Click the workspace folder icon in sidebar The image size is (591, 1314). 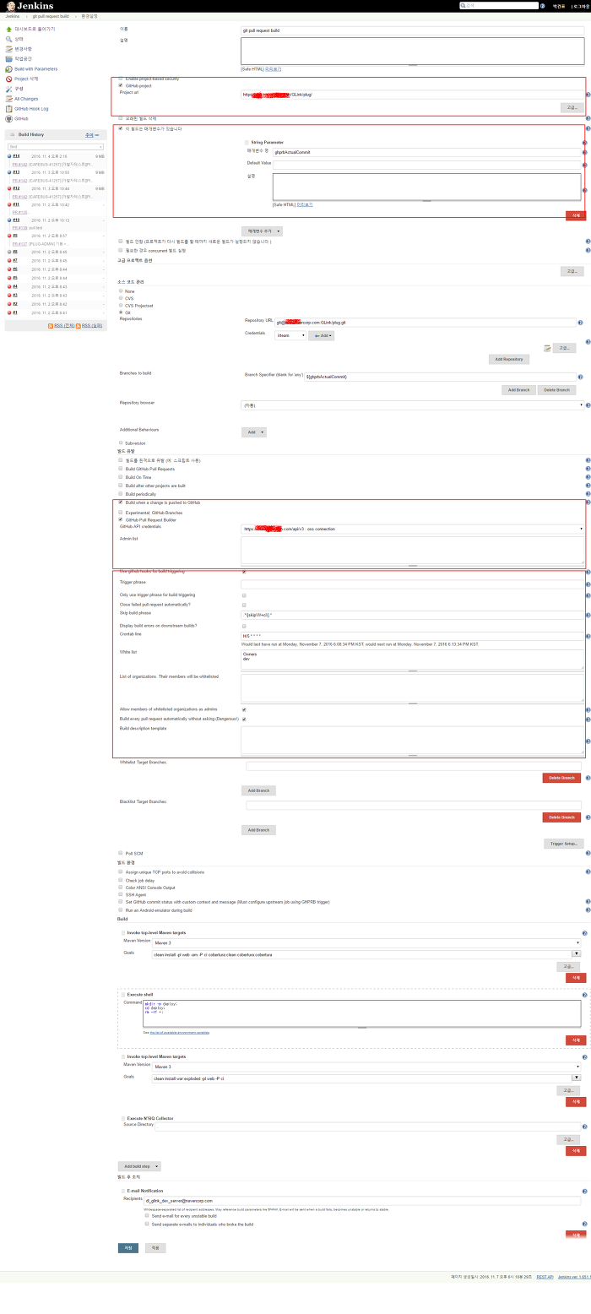click(8, 59)
